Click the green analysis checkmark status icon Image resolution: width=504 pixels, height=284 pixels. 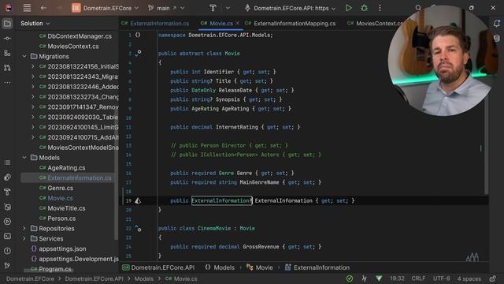point(350,278)
